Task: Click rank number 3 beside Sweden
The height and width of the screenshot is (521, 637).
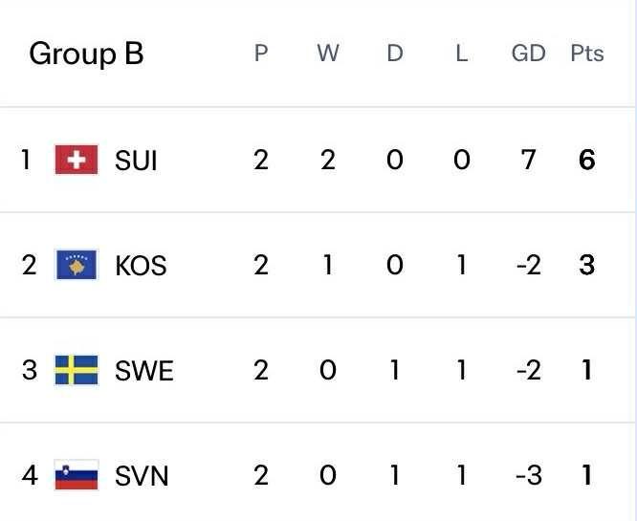Action: click(30, 370)
